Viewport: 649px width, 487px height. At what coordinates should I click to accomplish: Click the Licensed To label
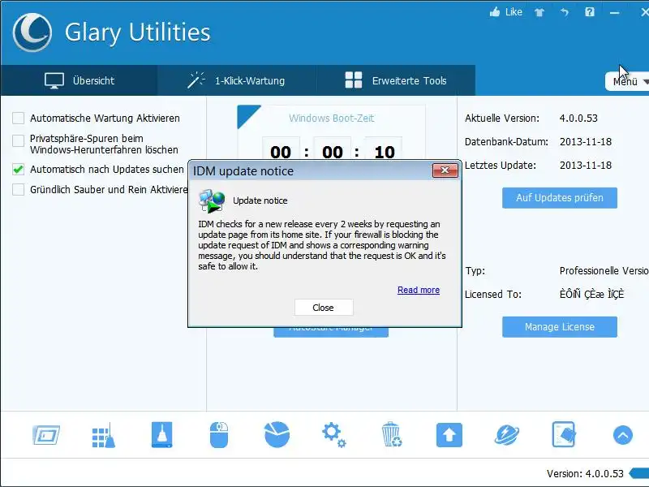493,295
